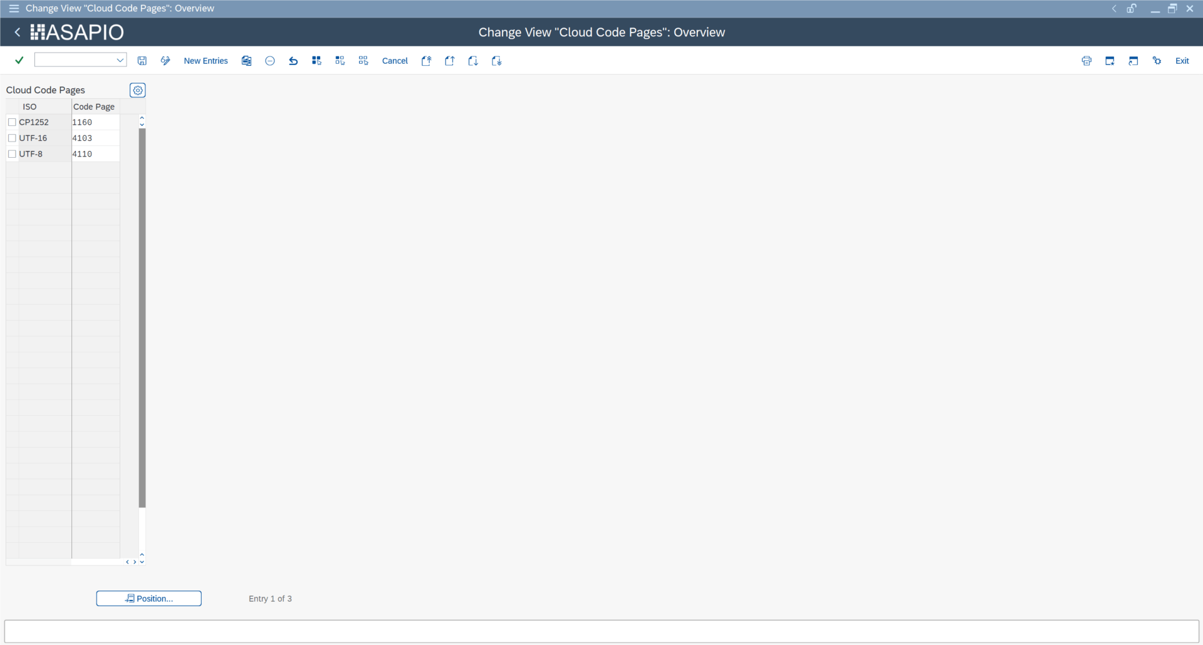Open table settings gear icon
Screen dimensions: 1203x645
click(138, 90)
